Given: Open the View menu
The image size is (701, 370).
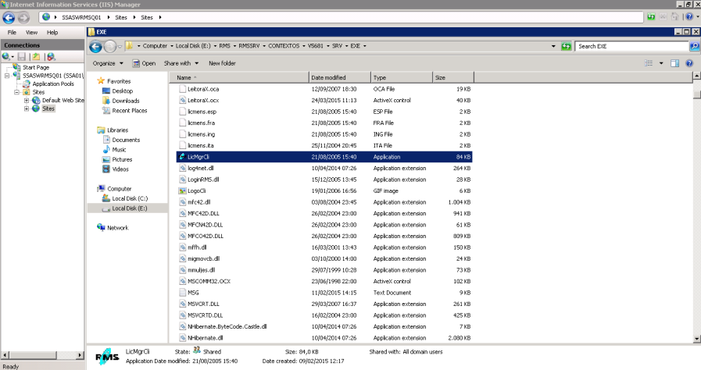Looking at the screenshot, I should tap(31, 32).
